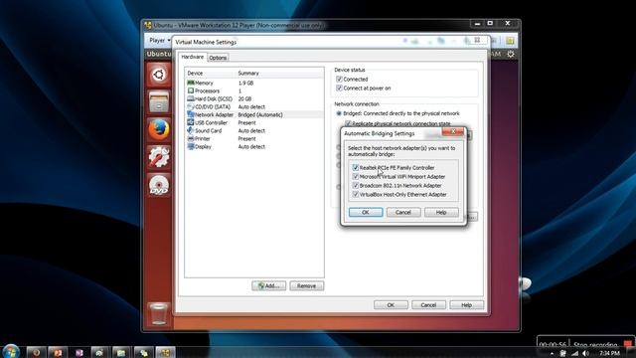Uncheck Microsoft Virtual WiFi Miniport Adapter
This screenshot has width=636, height=358.
pos(356,177)
